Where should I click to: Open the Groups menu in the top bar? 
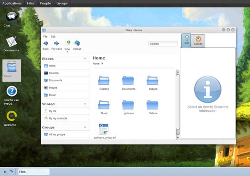[62, 3]
